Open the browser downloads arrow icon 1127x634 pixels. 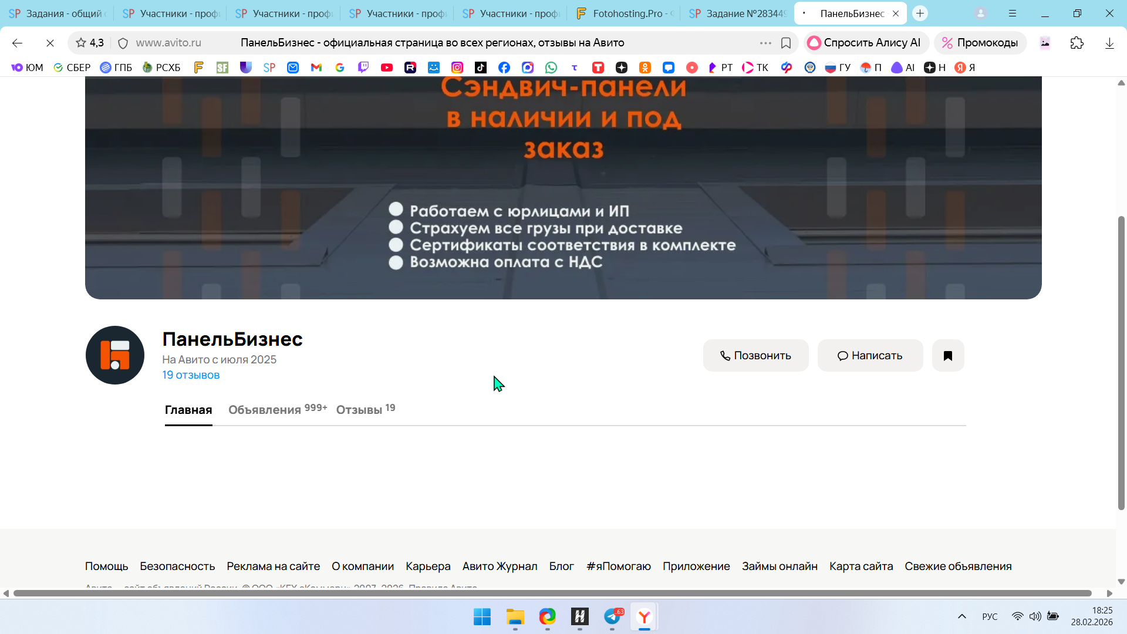1109,43
